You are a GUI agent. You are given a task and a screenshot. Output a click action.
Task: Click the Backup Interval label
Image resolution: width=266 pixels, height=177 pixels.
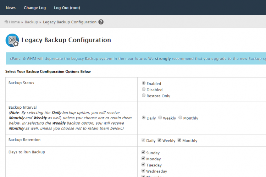[x=23, y=107]
